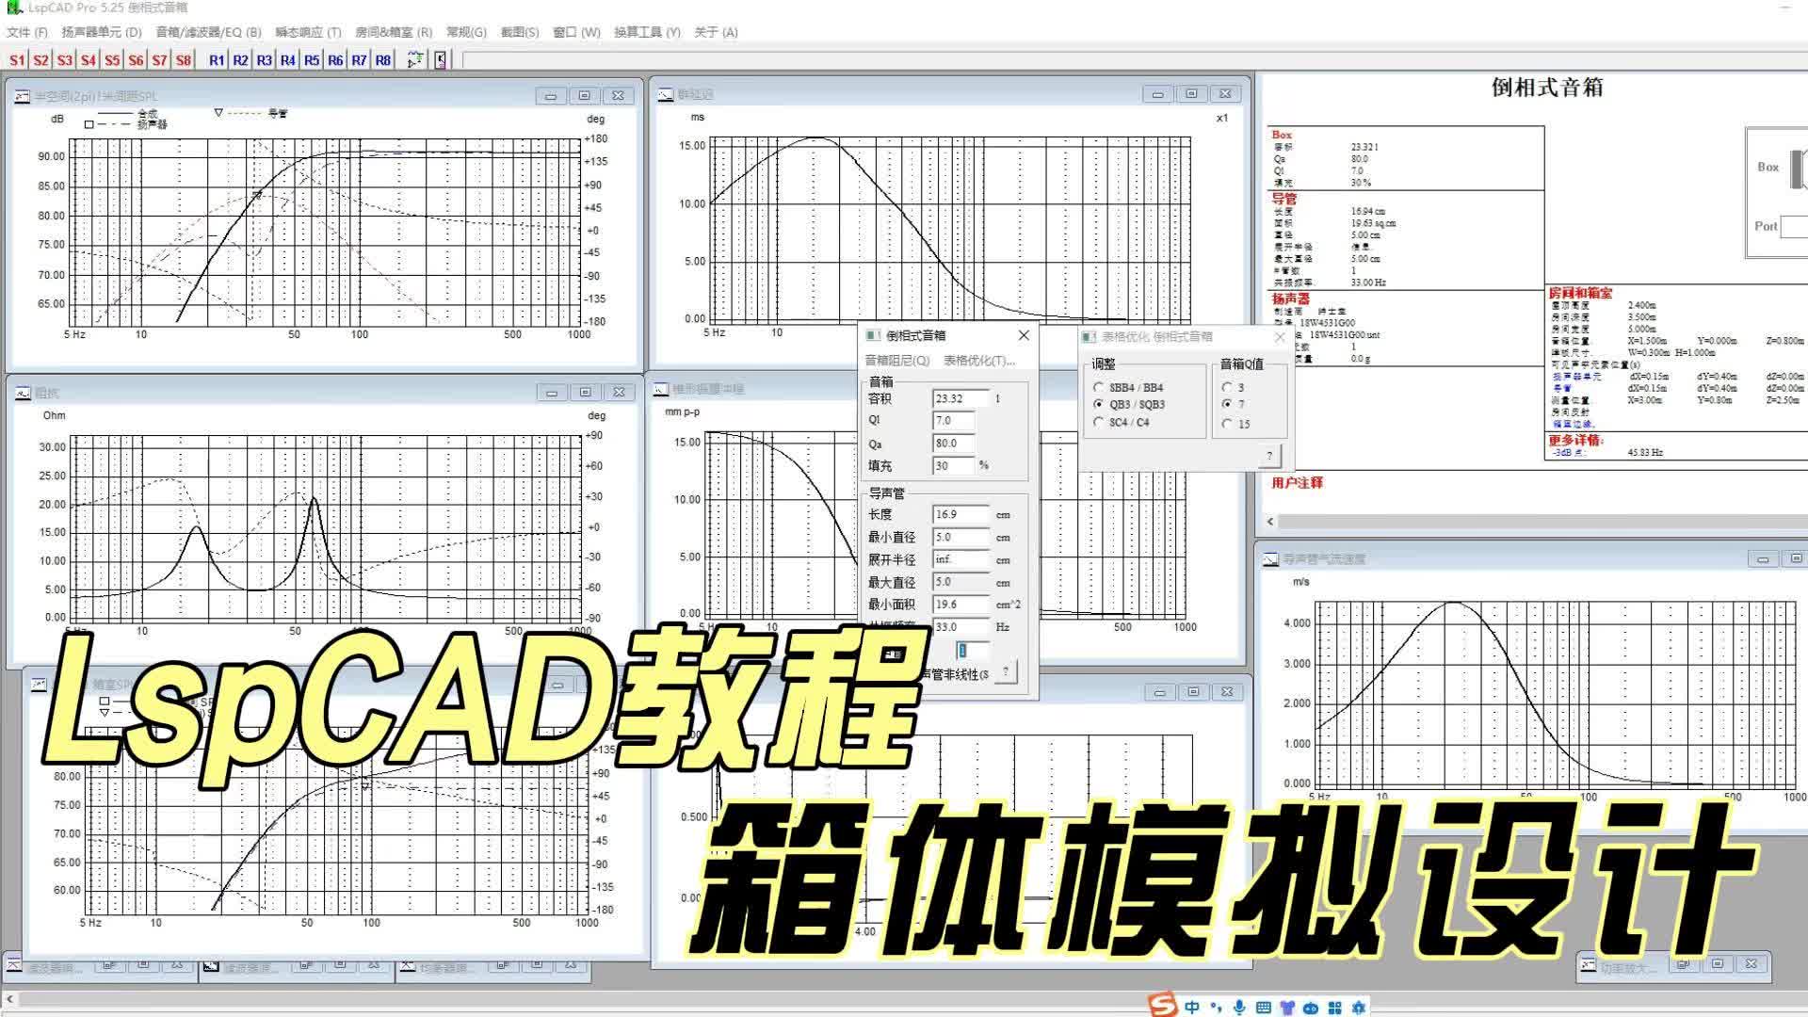The height and width of the screenshot is (1017, 1808).
Task: Click the impedance chart window's title icon
Action: (23, 393)
